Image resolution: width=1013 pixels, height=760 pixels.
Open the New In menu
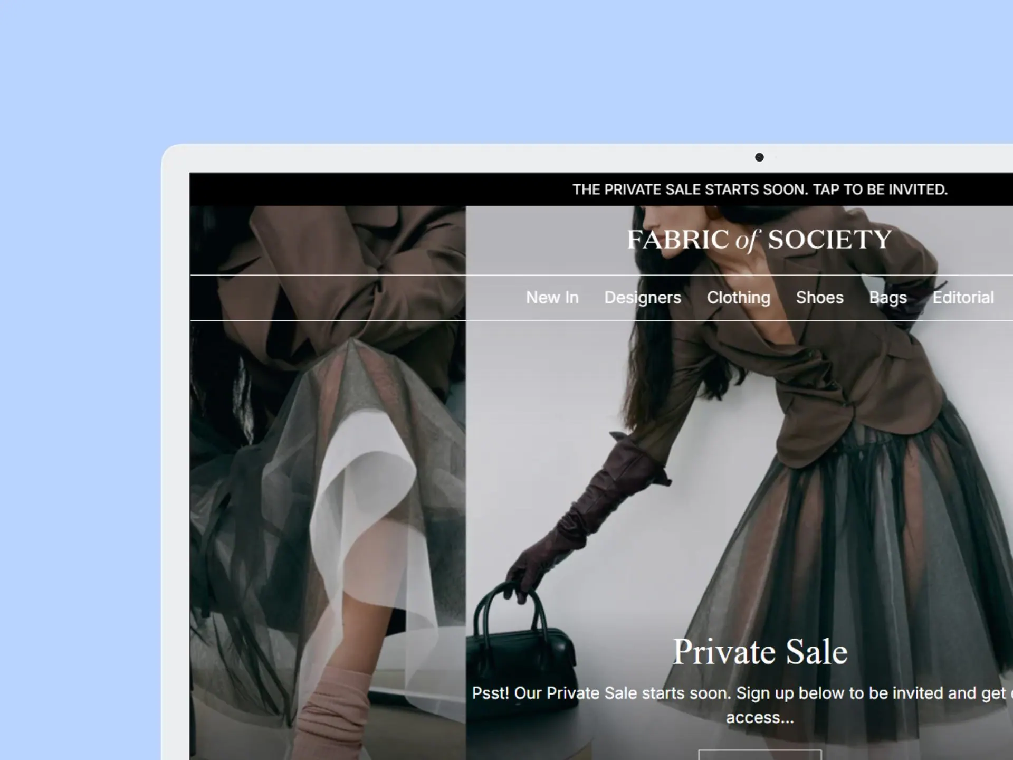point(552,298)
